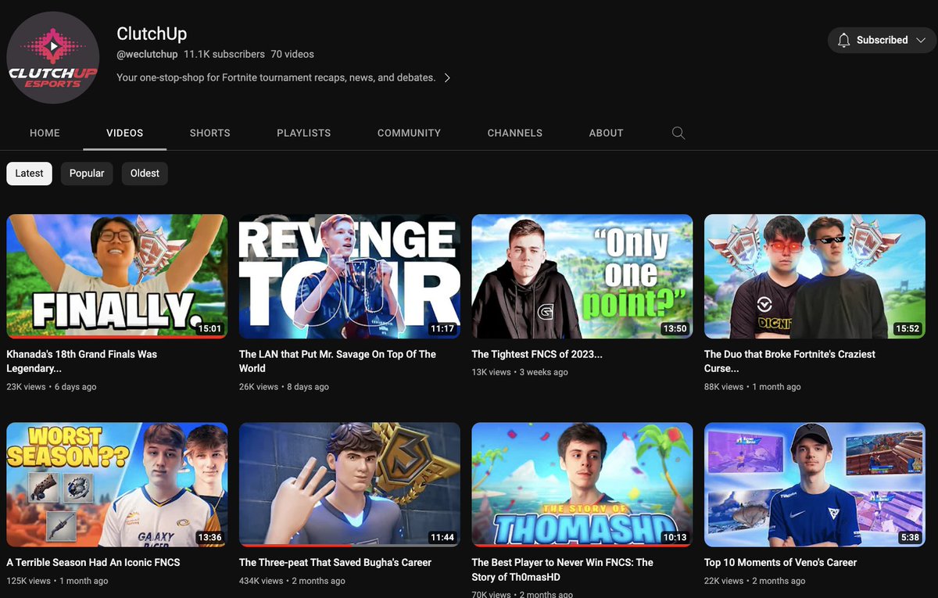Click '434K views • 2 months ago' metadata
The width and height of the screenshot is (938, 598).
(292, 581)
